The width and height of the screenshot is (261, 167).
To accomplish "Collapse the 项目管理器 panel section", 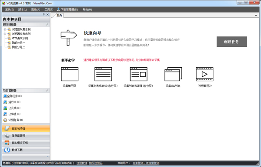I will [47, 91].
